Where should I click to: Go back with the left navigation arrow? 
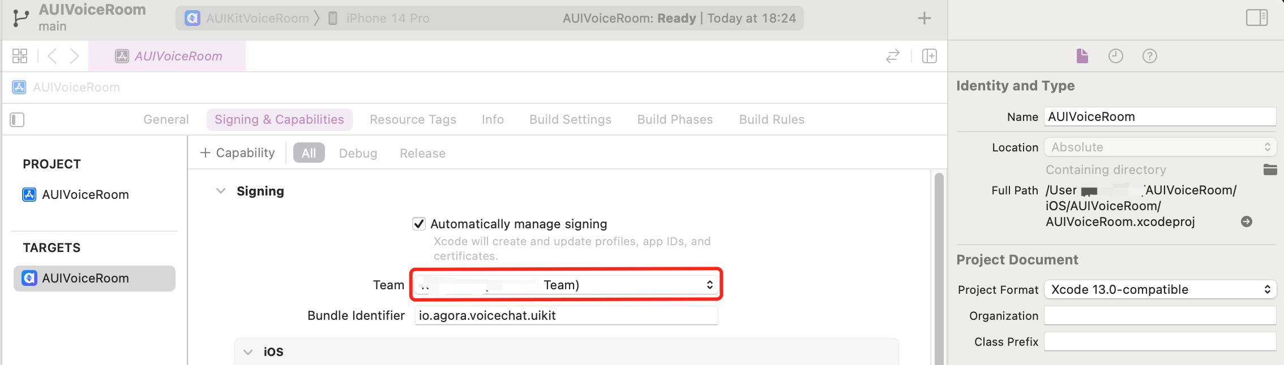(52, 56)
